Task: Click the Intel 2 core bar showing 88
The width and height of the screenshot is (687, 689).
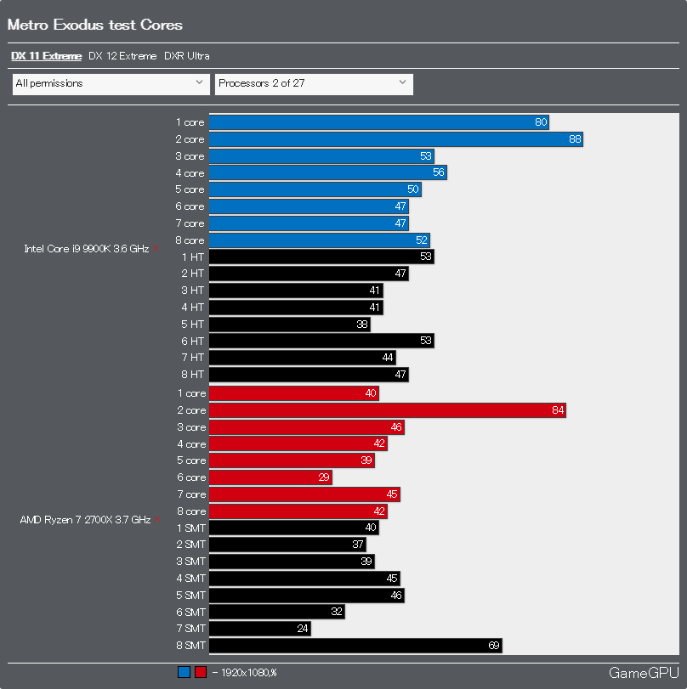Action: tap(396, 139)
